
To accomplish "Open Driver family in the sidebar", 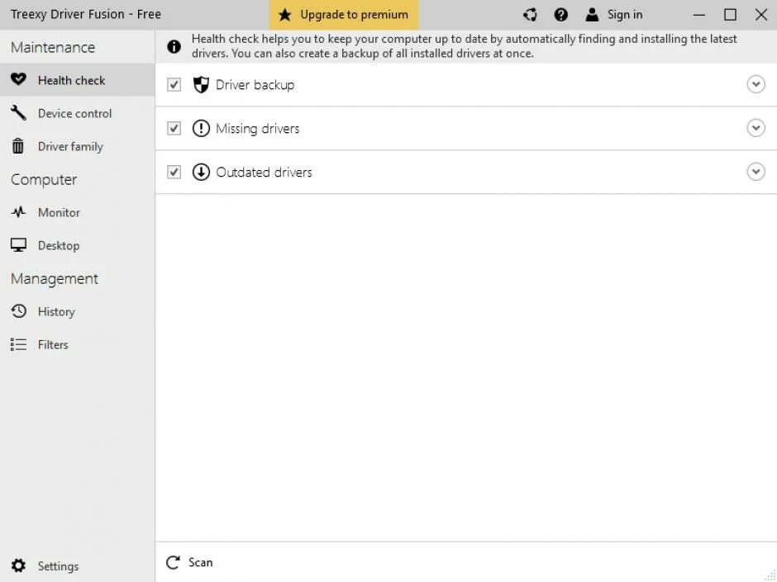I will point(78,146).
